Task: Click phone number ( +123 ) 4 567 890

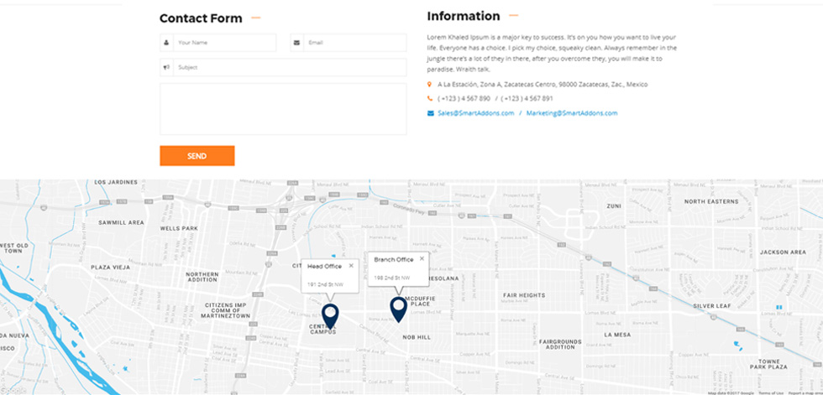Action: pyautogui.click(x=464, y=98)
